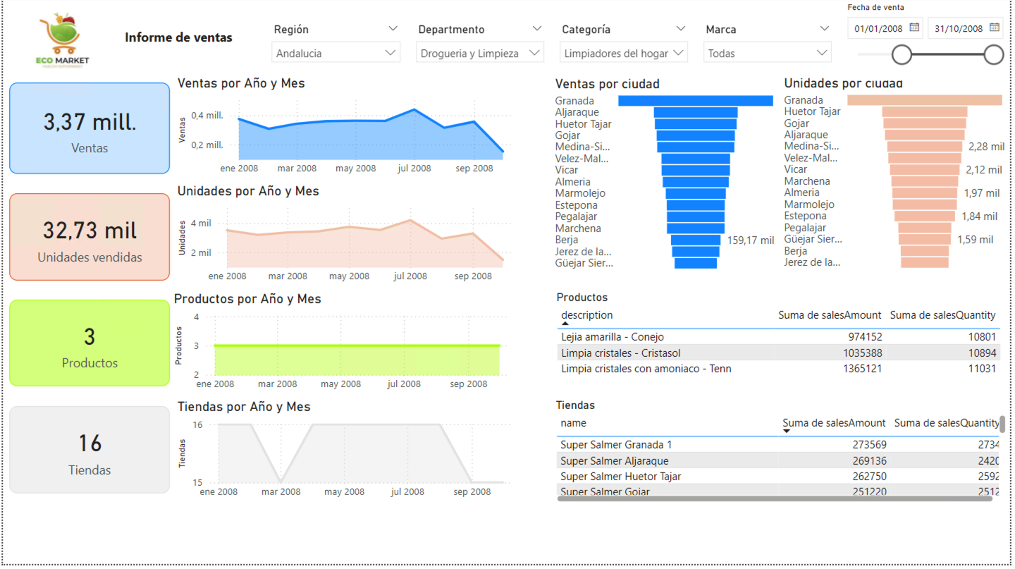The image size is (1015, 569).
Task: Select the 16 Tiendas card
Action: pyautogui.click(x=90, y=450)
